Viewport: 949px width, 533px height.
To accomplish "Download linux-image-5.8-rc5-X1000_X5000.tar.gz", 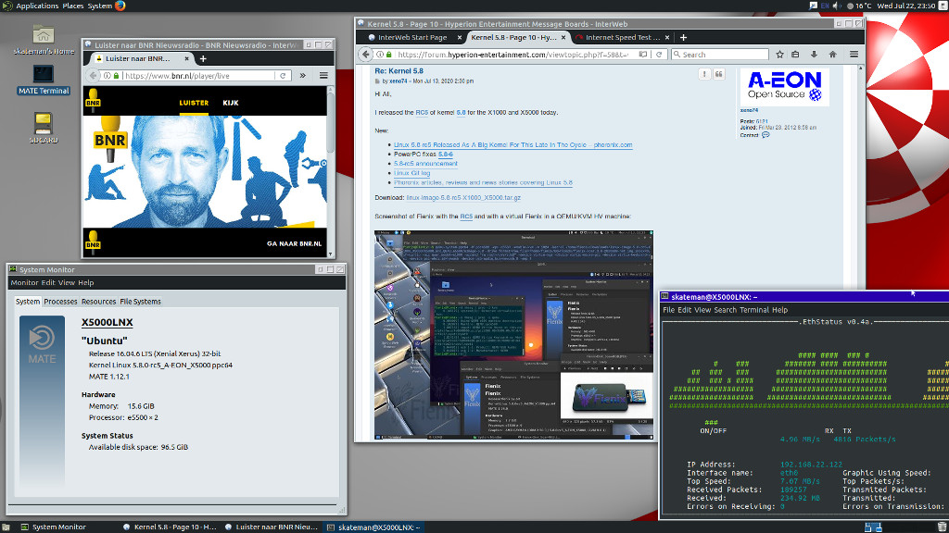I will click(463, 198).
